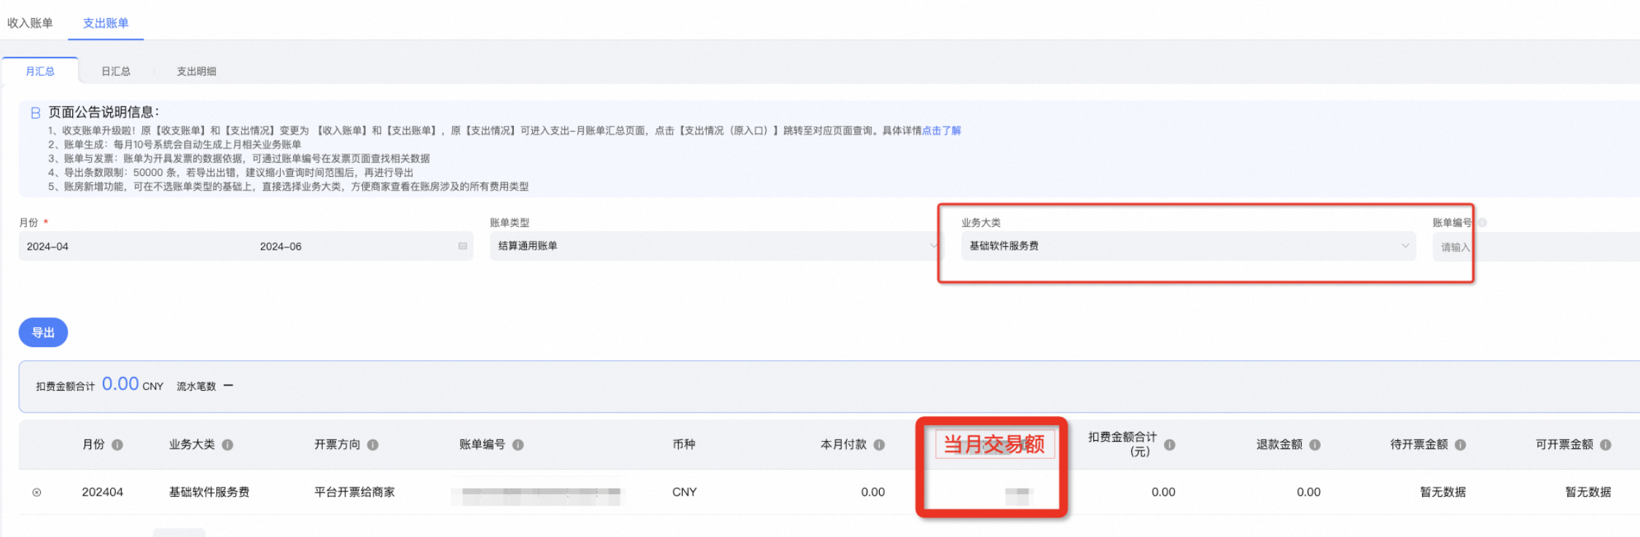The width and height of the screenshot is (1640, 537).
Task: Click 暂无数据 under 待开票金额
Action: (x=1443, y=492)
